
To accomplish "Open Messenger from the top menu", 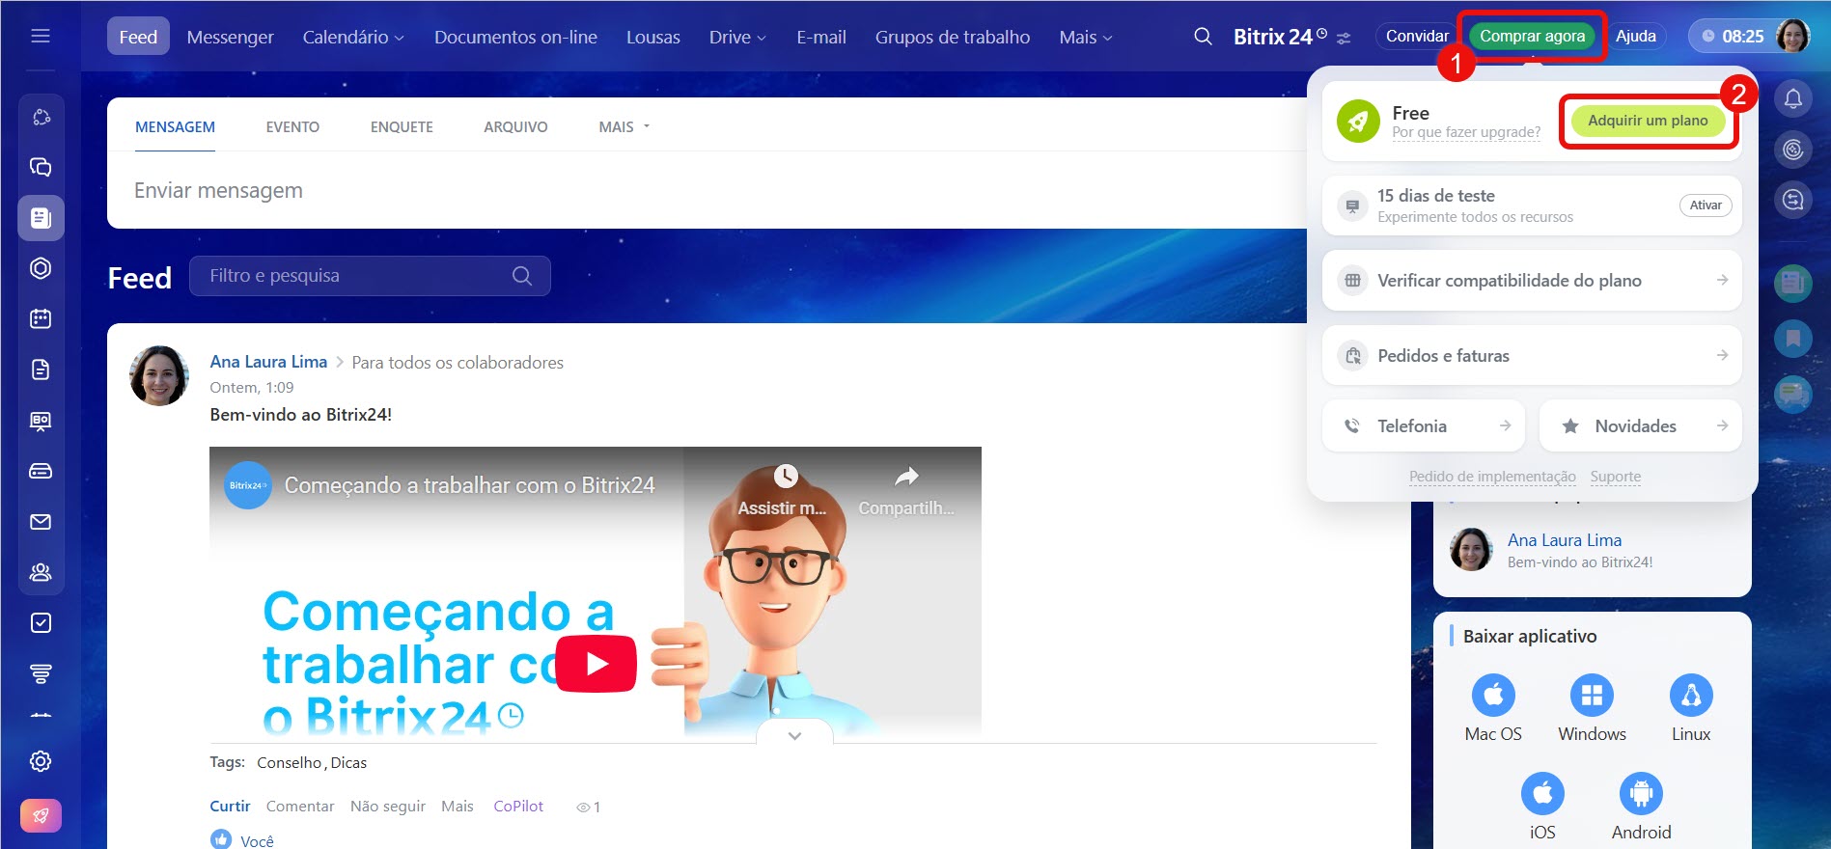I will pyautogui.click(x=230, y=37).
